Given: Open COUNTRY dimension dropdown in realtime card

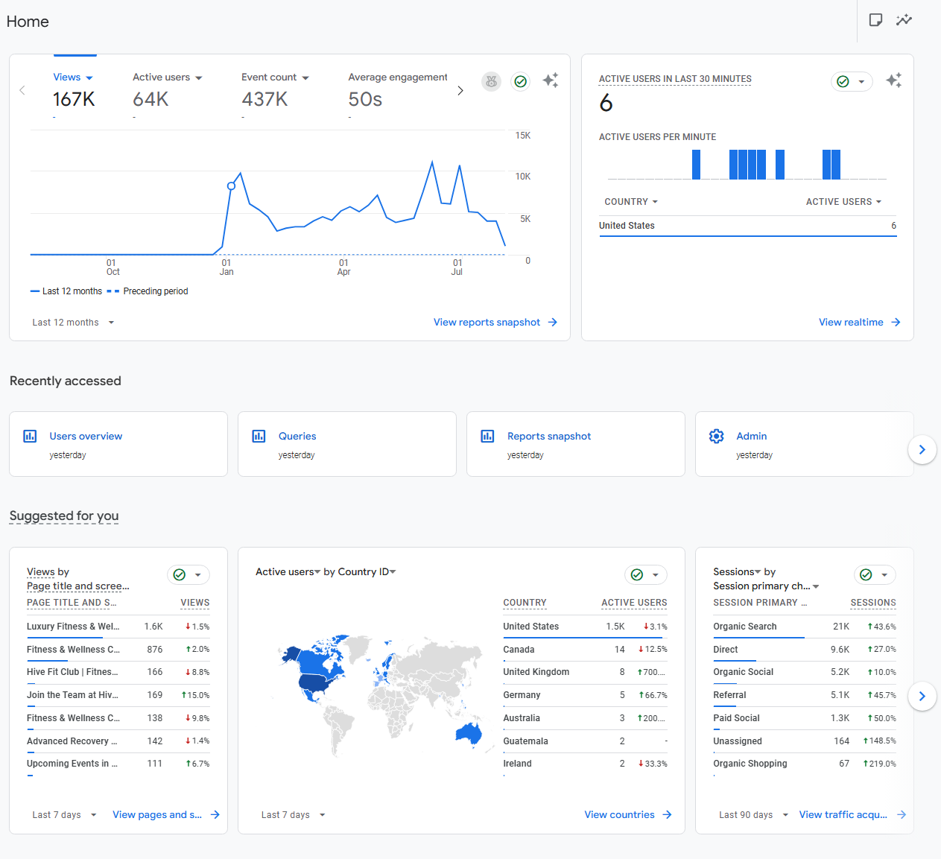Looking at the screenshot, I should click(x=631, y=202).
